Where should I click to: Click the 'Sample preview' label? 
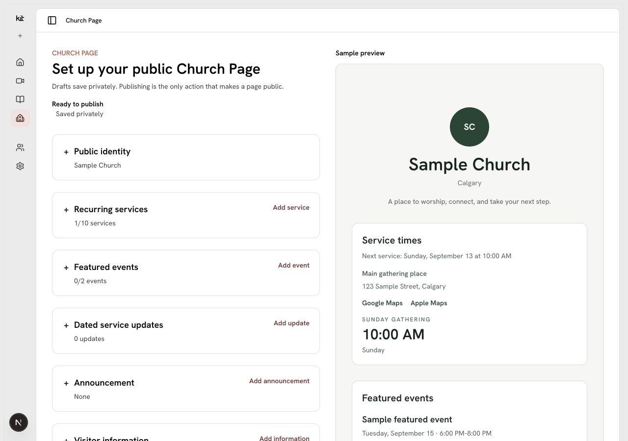[x=360, y=53]
